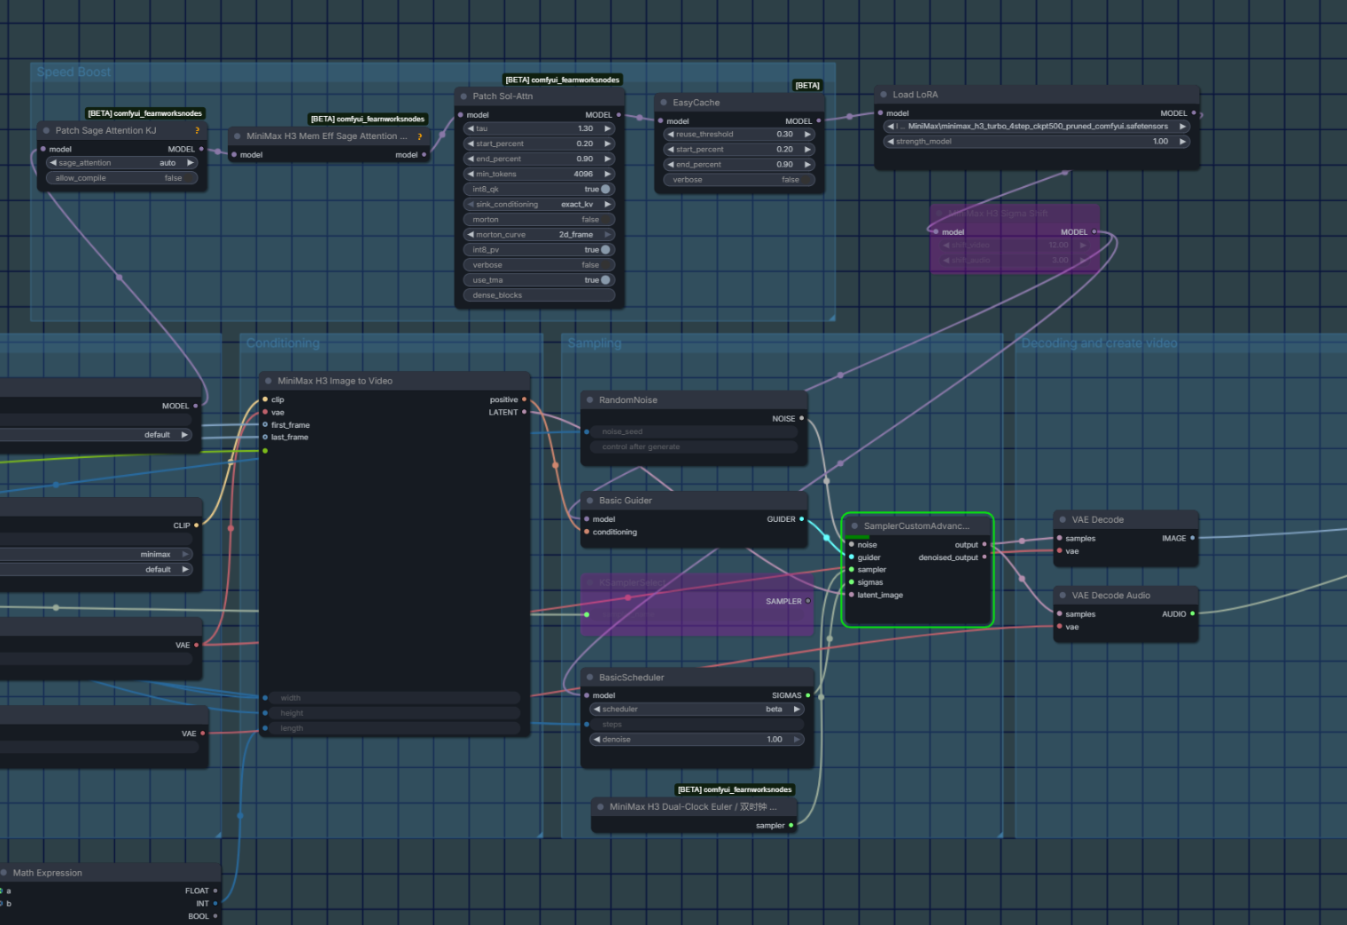Collapse the Patch Sage Attention KJ node dot

coord(46,130)
